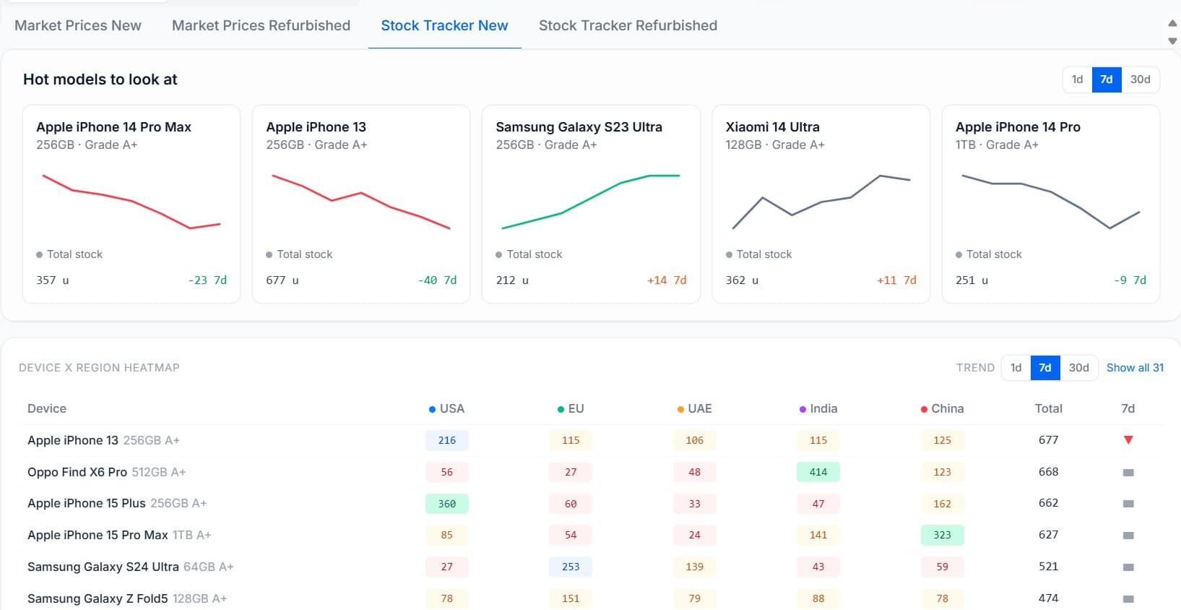Click the +11 7d change on Xiaomi 14 Ultra

coord(896,280)
